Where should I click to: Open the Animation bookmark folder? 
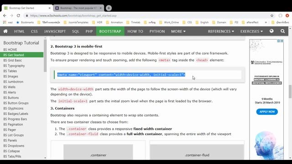click(115, 22)
